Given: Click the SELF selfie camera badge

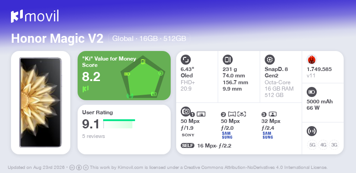Looking at the screenshot, I should (188, 146).
